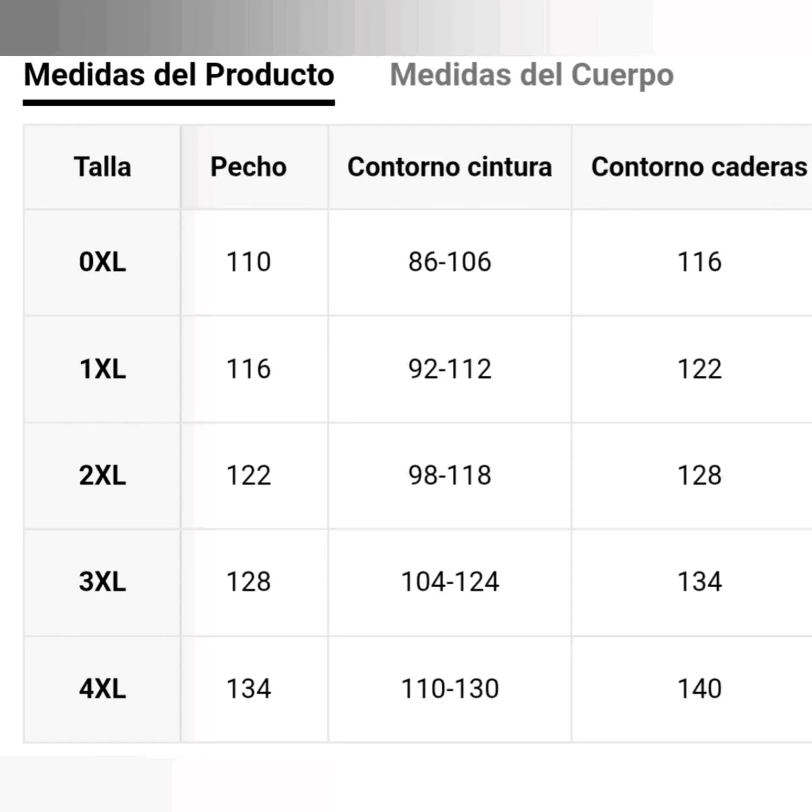Select the 1XL size row label
The width and height of the screenshot is (812, 812).
[102, 369]
